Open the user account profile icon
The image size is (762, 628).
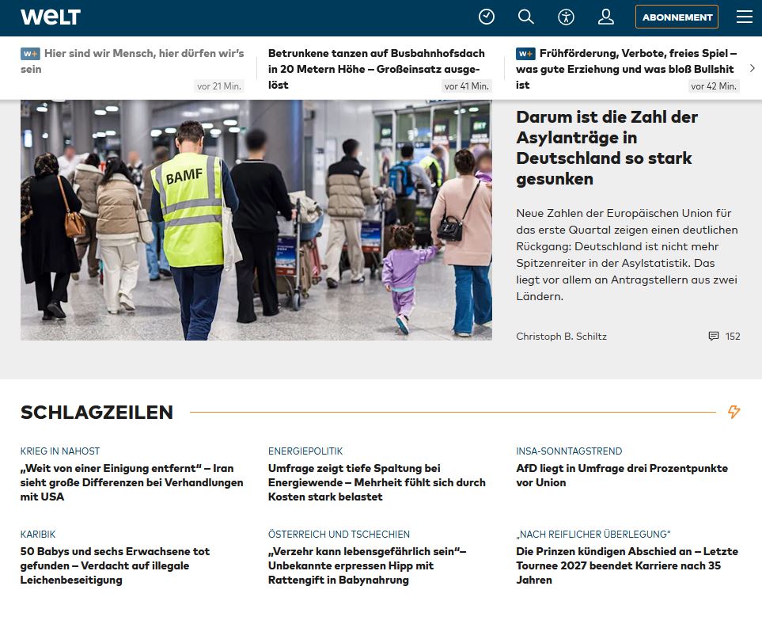606,17
